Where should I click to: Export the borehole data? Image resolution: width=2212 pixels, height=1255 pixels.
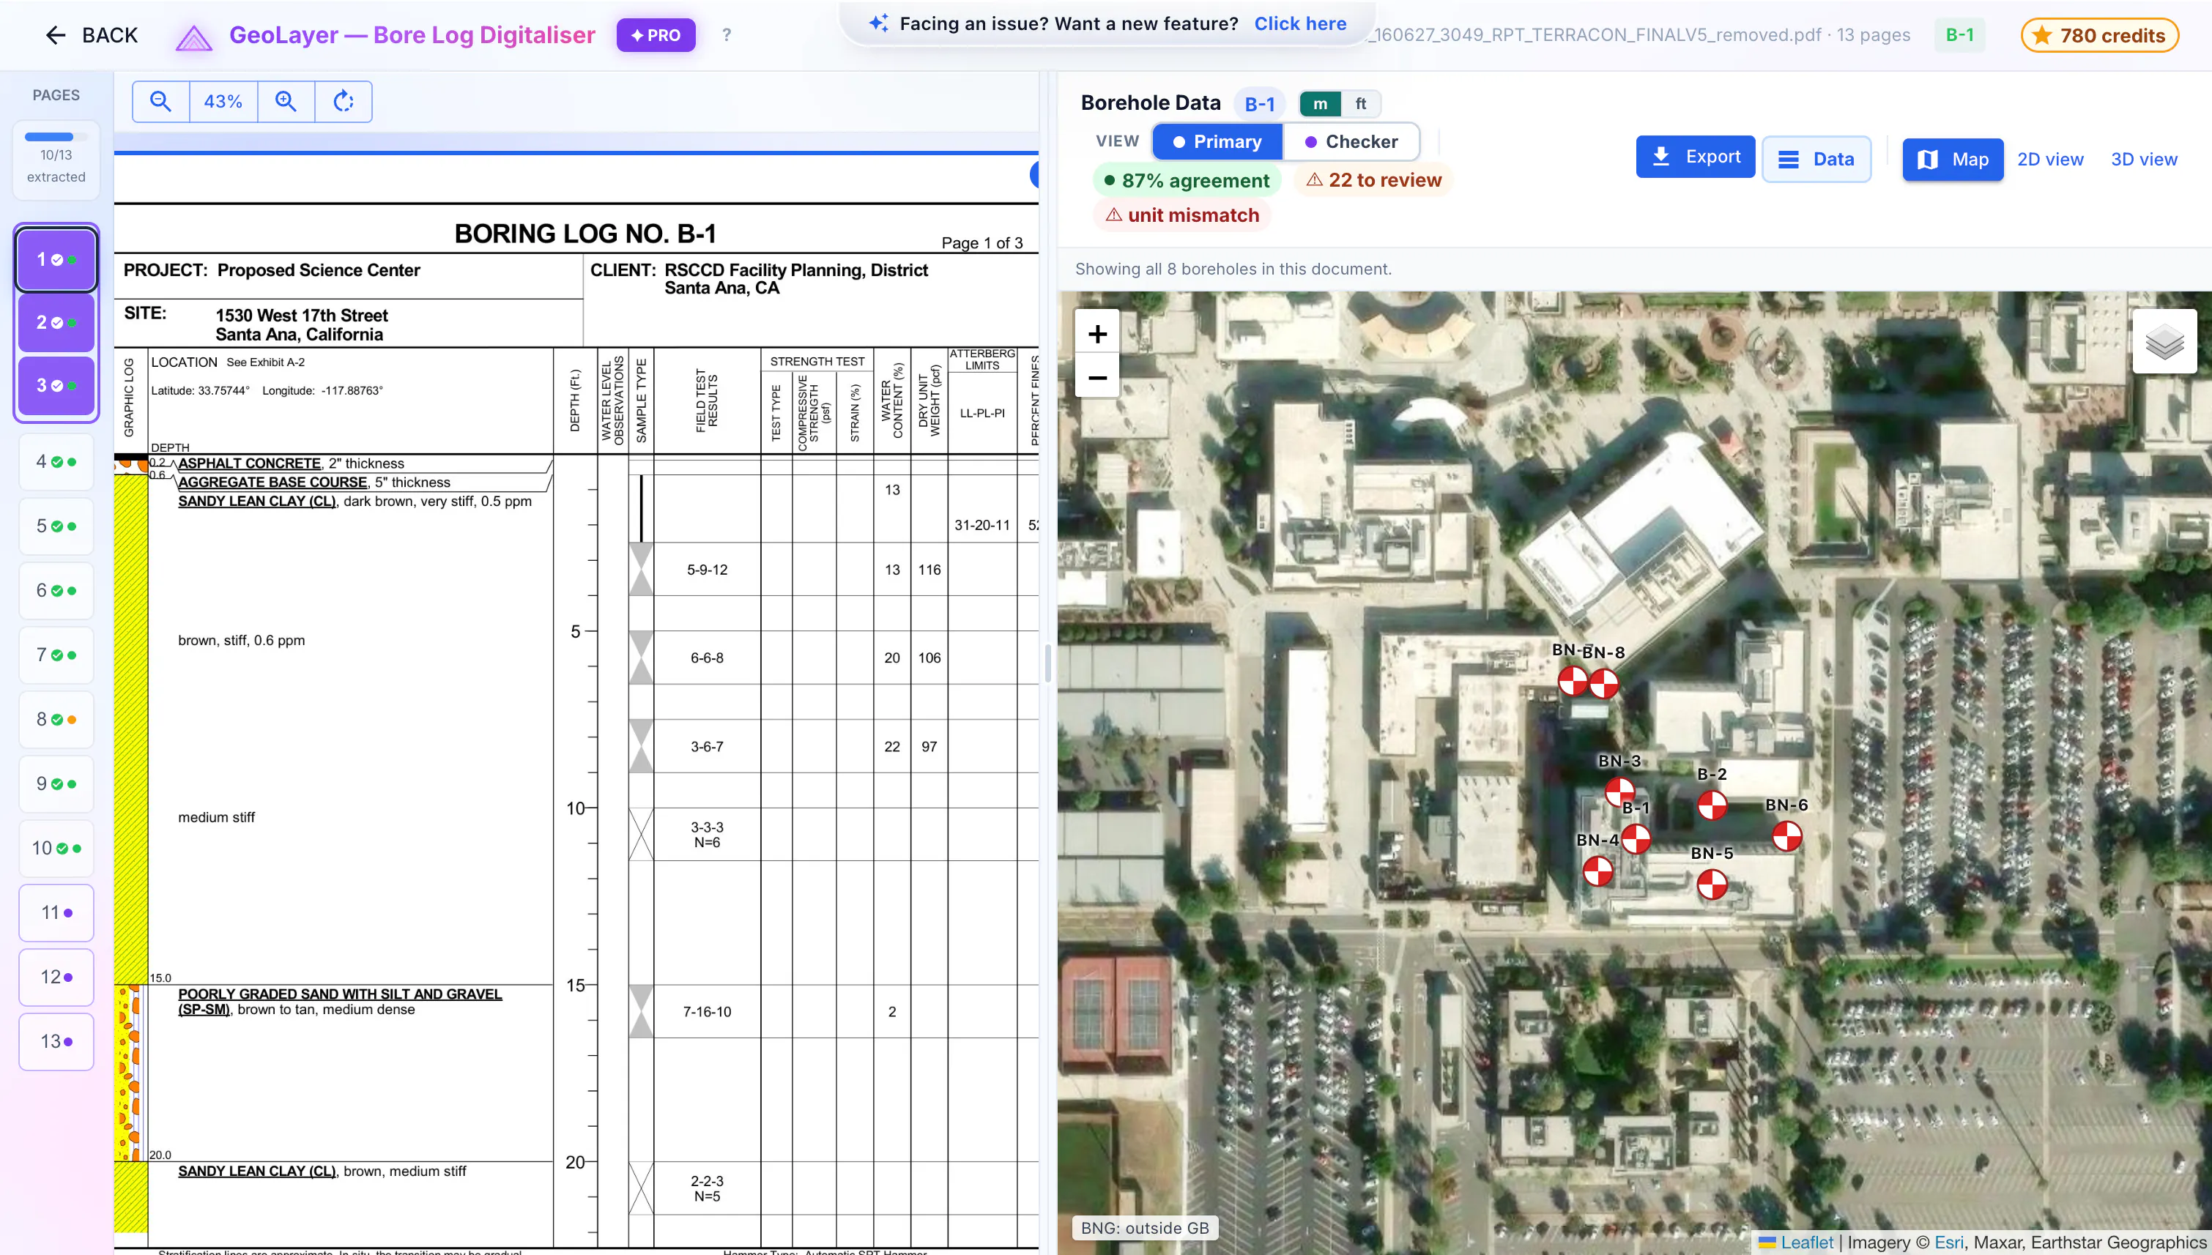1695,157
